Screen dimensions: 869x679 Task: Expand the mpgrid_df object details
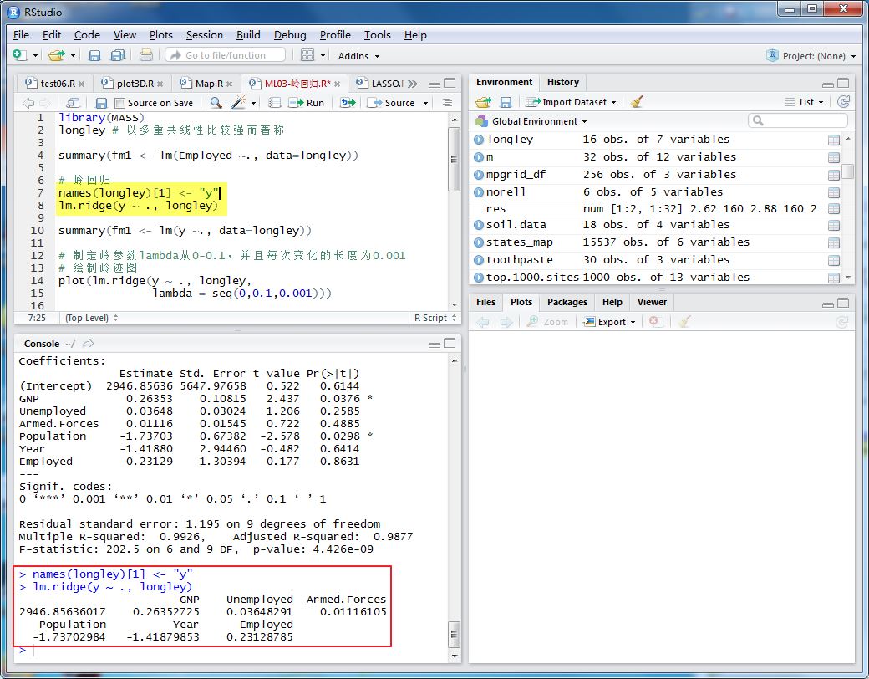coord(479,175)
